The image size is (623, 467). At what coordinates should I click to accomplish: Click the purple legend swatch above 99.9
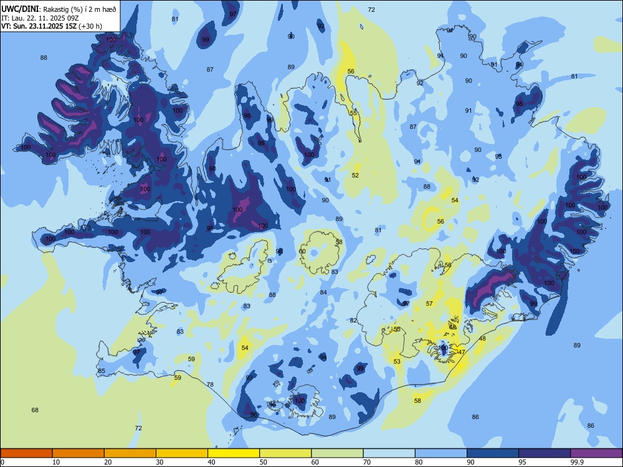596,453
